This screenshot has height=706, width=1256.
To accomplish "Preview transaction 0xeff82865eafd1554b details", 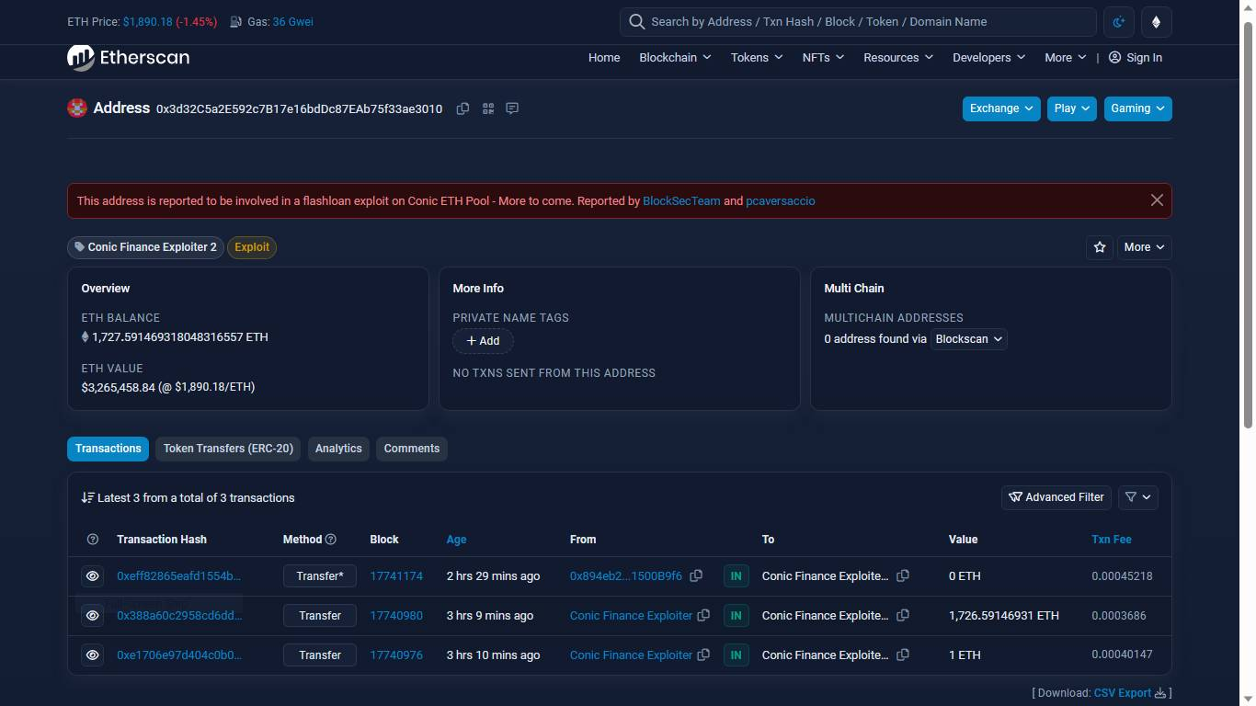I will click(92, 576).
